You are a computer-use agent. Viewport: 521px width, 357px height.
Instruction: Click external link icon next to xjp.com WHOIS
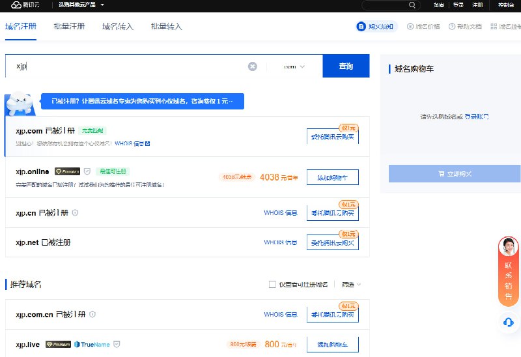(x=148, y=143)
